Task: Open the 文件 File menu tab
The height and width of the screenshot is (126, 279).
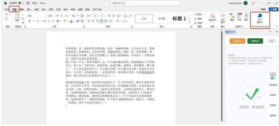Action: coord(6,9)
